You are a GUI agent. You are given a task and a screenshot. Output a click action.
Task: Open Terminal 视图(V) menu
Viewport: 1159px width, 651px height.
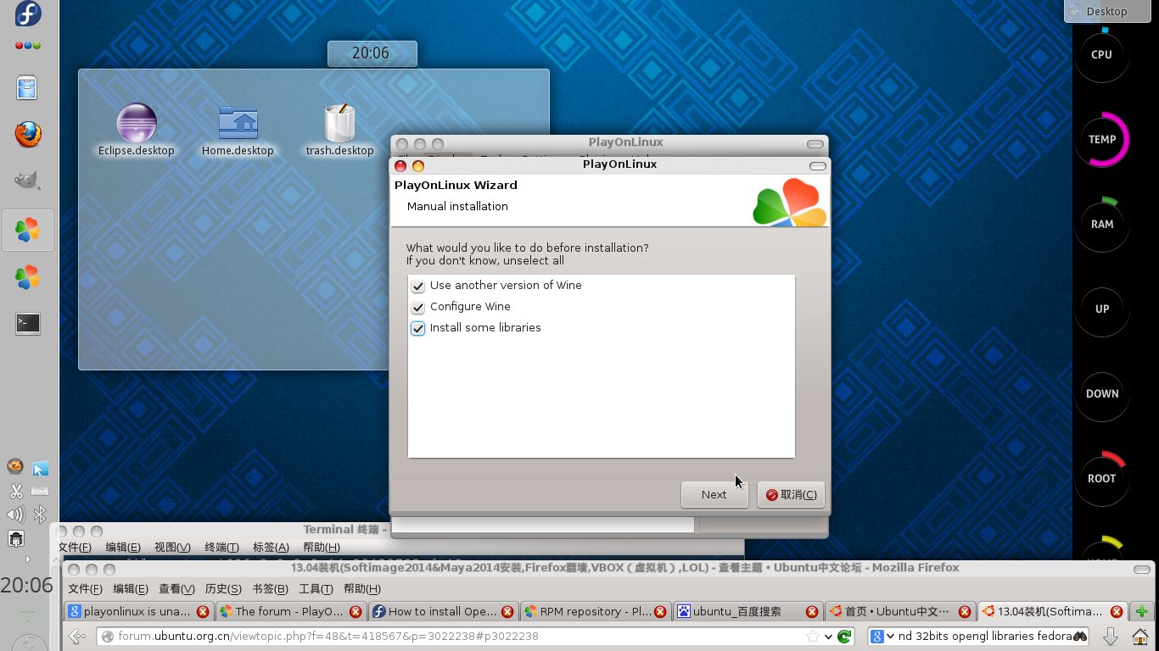(x=172, y=548)
